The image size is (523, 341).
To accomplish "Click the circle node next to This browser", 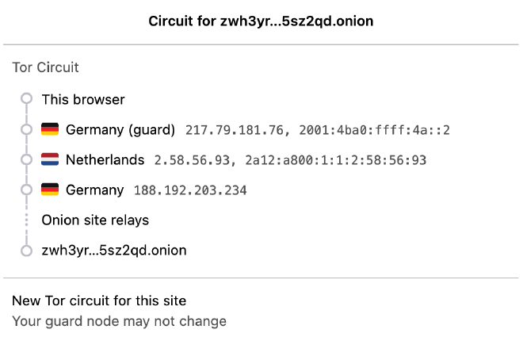I will [26, 99].
